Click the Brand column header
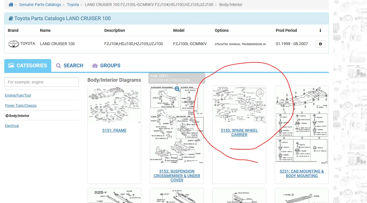 (13, 30)
